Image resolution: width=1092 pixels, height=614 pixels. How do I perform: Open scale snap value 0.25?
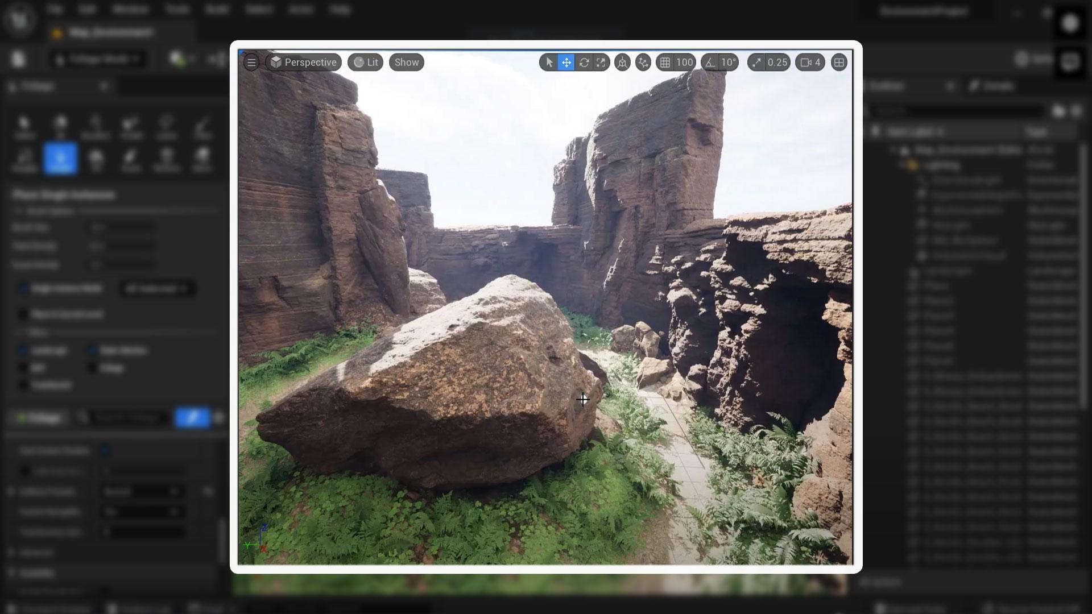(x=777, y=63)
